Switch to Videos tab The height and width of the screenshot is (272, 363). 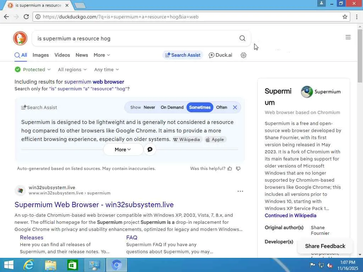point(62,55)
